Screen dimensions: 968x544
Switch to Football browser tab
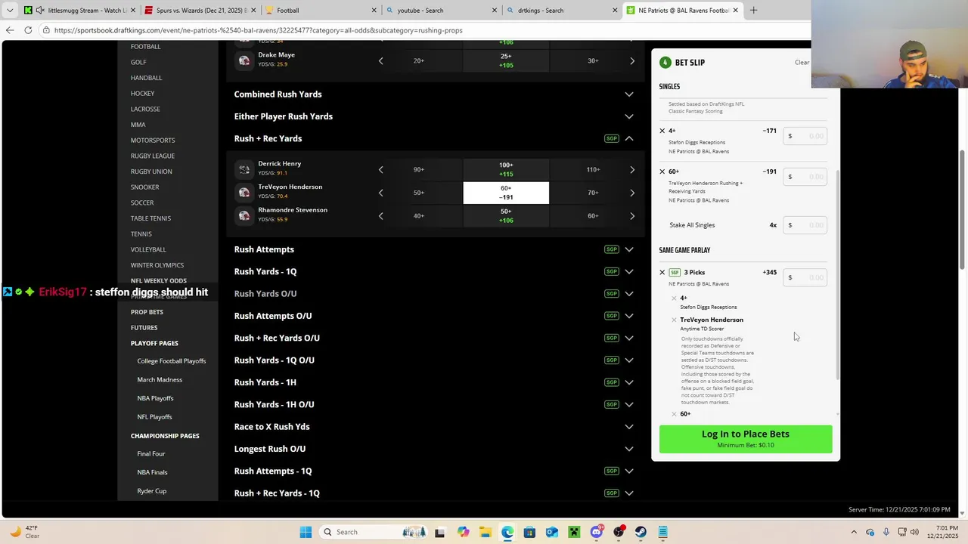click(x=321, y=11)
